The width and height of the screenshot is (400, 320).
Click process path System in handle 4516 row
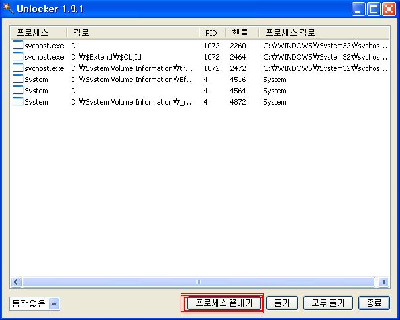[x=274, y=80]
